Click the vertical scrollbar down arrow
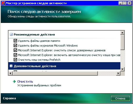Screen dimensions: 133x104 pyautogui.click(x=122, y=69)
